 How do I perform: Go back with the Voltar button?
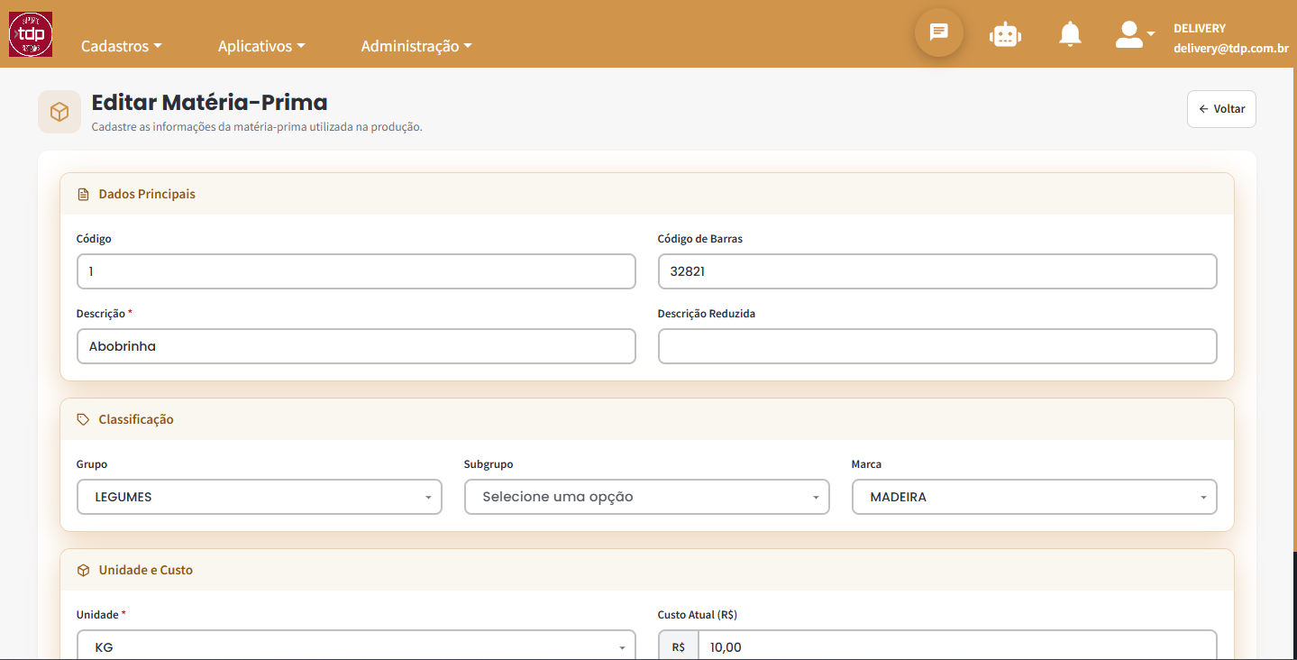pyautogui.click(x=1221, y=109)
